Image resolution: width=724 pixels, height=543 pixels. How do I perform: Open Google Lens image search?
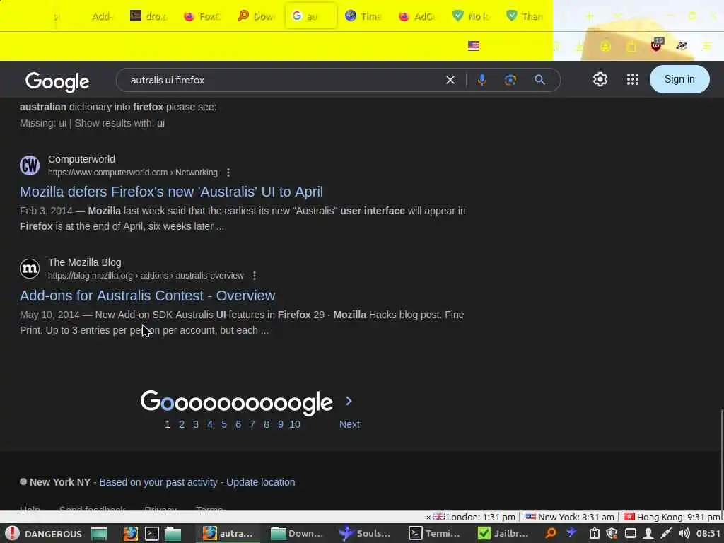(x=510, y=80)
